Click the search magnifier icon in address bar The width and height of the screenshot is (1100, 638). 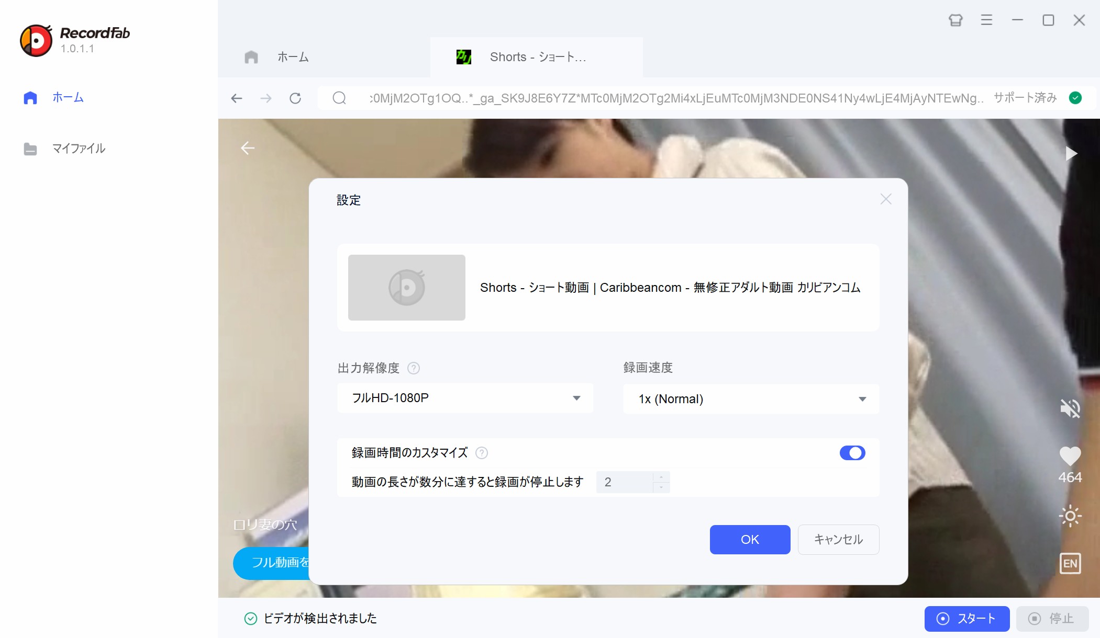[x=339, y=98]
